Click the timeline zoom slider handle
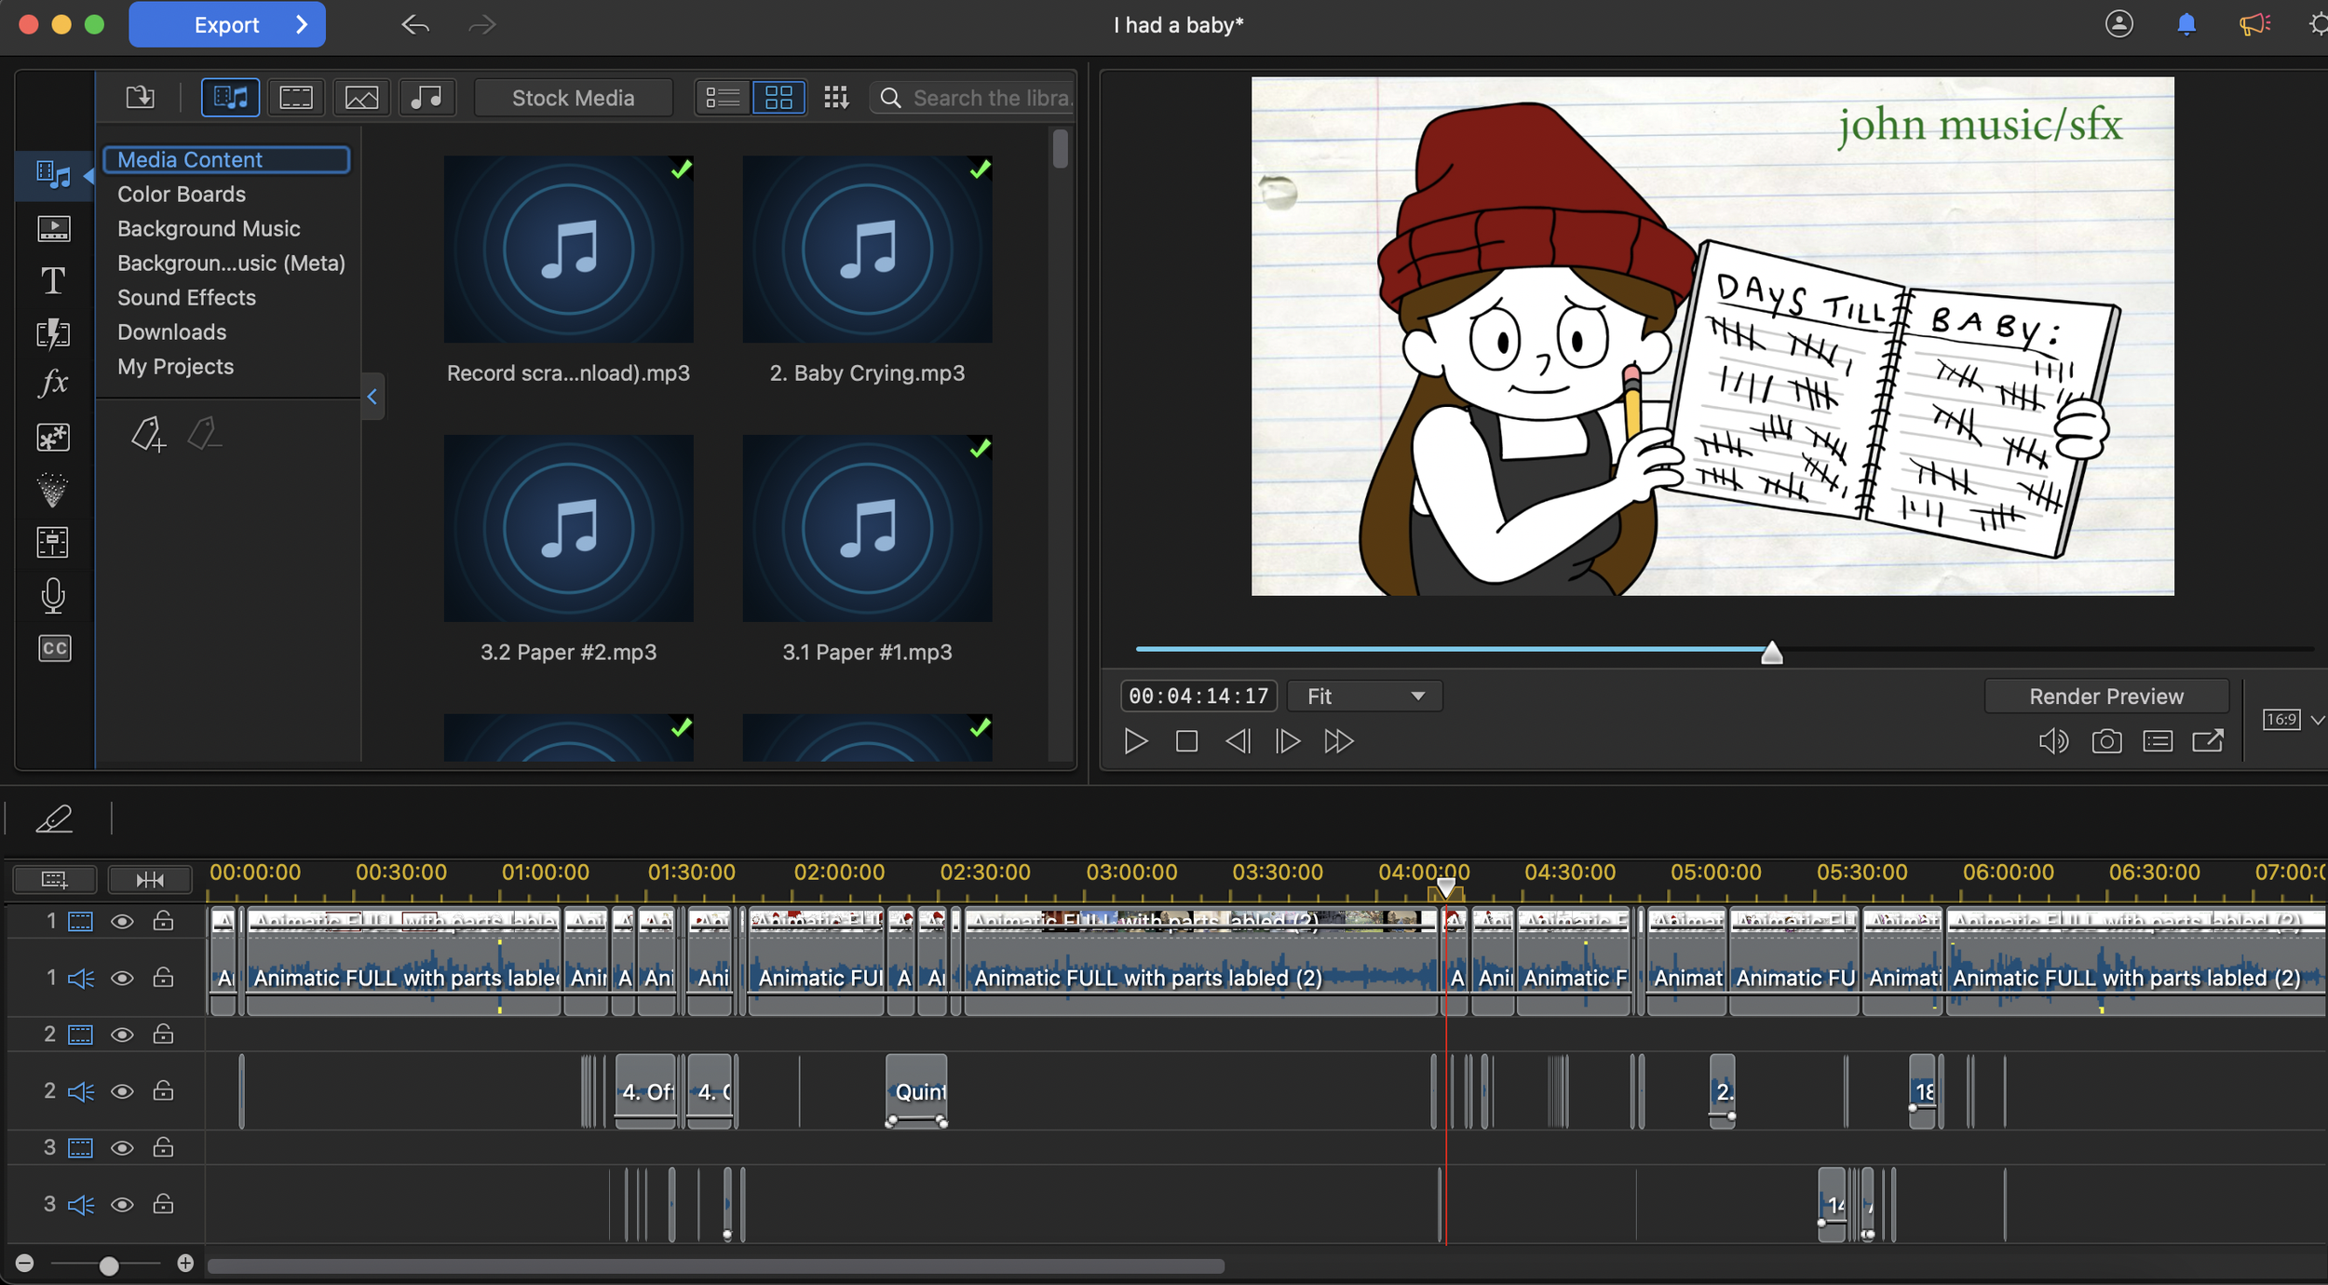Image resolution: width=2328 pixels, height=1285 pixels. click(109, 1265)
